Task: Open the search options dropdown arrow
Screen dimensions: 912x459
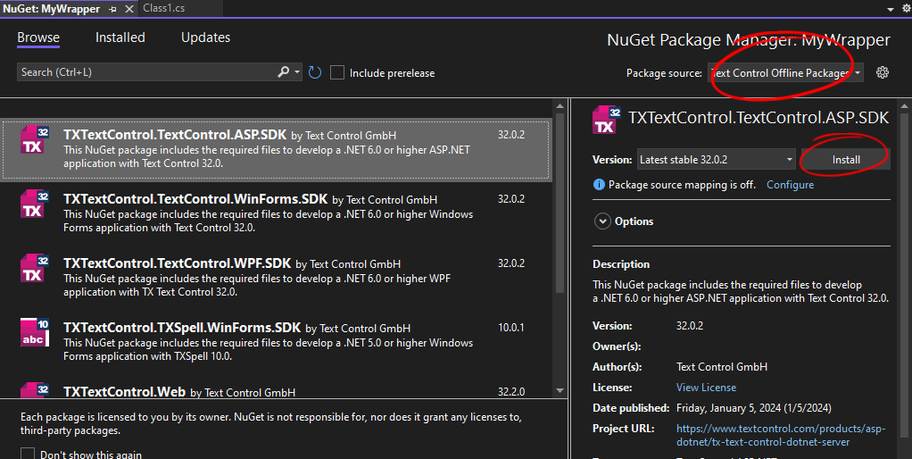Action: pos(297,71)
